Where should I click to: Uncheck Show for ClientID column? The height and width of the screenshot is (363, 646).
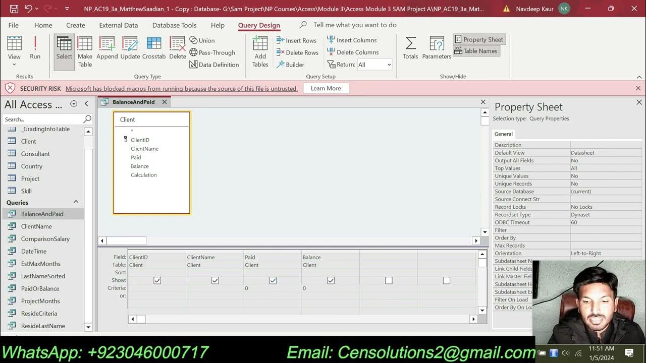coord(157,280)
